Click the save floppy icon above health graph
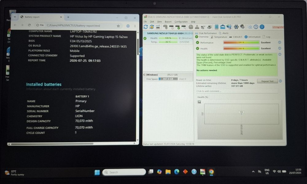 [199, 102]
